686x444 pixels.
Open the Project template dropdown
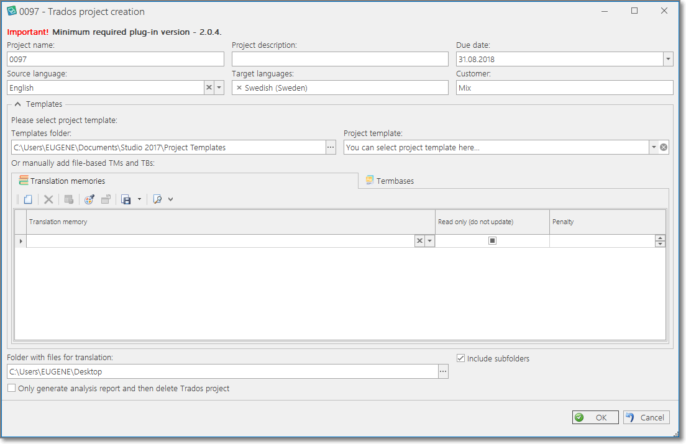tap(654, 147)
